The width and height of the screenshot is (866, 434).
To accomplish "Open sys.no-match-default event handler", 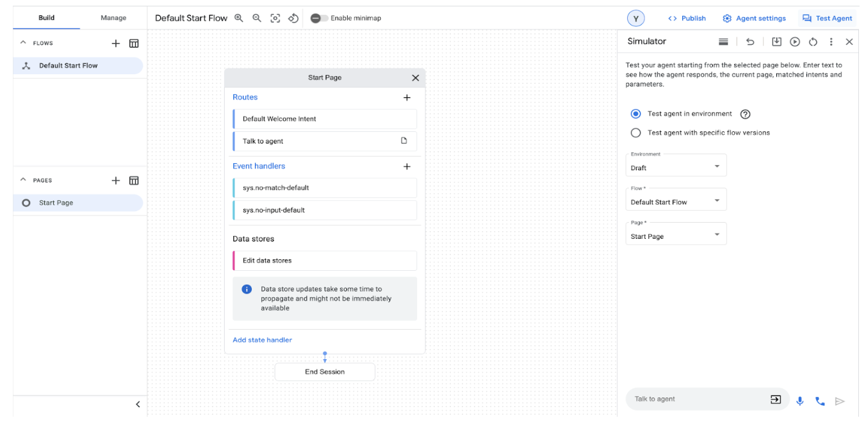I will 325,188.
